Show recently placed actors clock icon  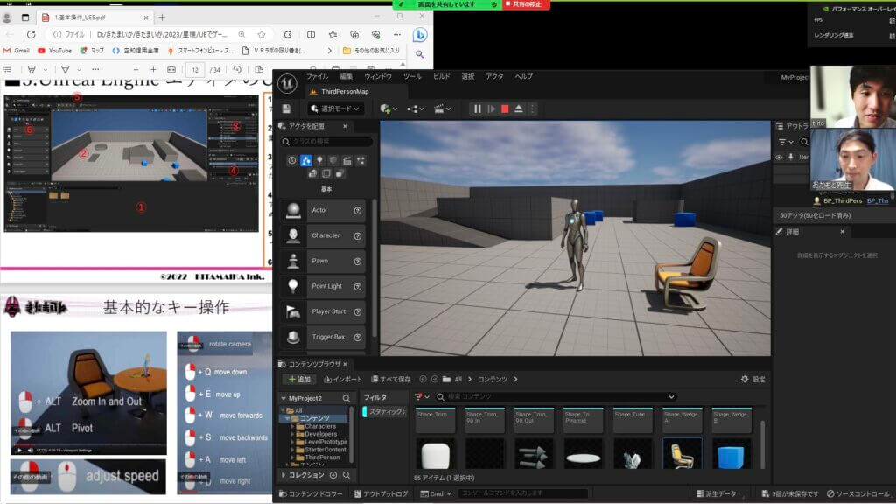[292, 161]
